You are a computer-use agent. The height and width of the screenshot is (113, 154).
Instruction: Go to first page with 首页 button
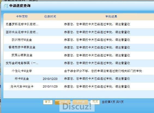[48, 102]
